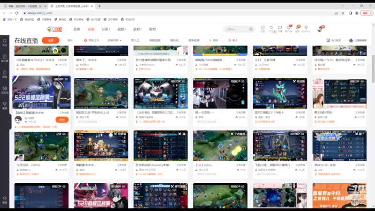Click the orange 关注 follow button
The image size is (375, 211).
(62, 120)
